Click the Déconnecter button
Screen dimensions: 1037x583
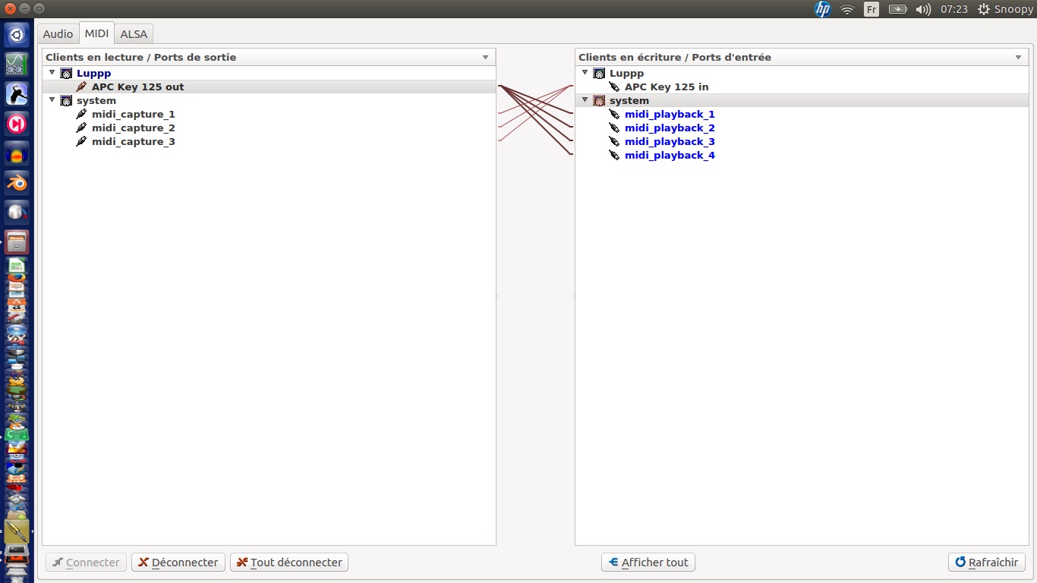tap(178, 563)
